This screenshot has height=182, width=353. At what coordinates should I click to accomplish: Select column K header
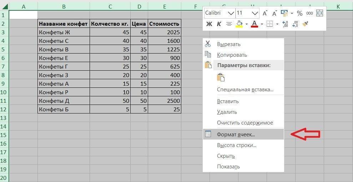[338, 7]
